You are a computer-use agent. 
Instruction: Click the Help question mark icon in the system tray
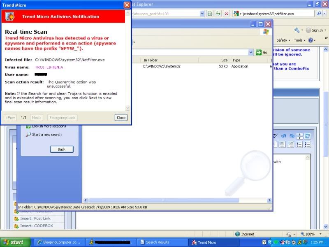pyautogui.click(x=264, y=242)
